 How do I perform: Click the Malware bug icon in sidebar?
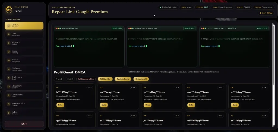[x=8, y=43]
